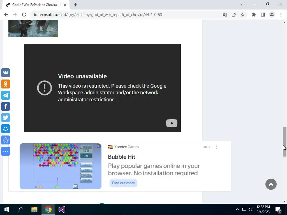Open File Explorer from taskbar
The width and height of the screenshot is (287, 215).
34,209
